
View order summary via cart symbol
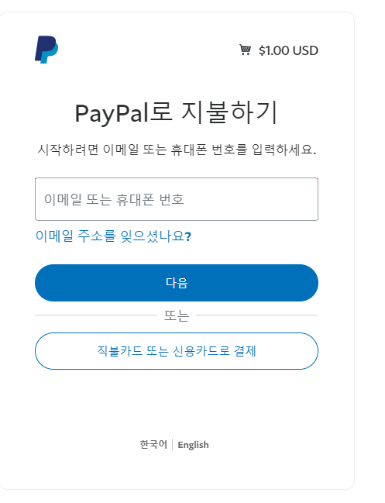(x=246, y=50)
